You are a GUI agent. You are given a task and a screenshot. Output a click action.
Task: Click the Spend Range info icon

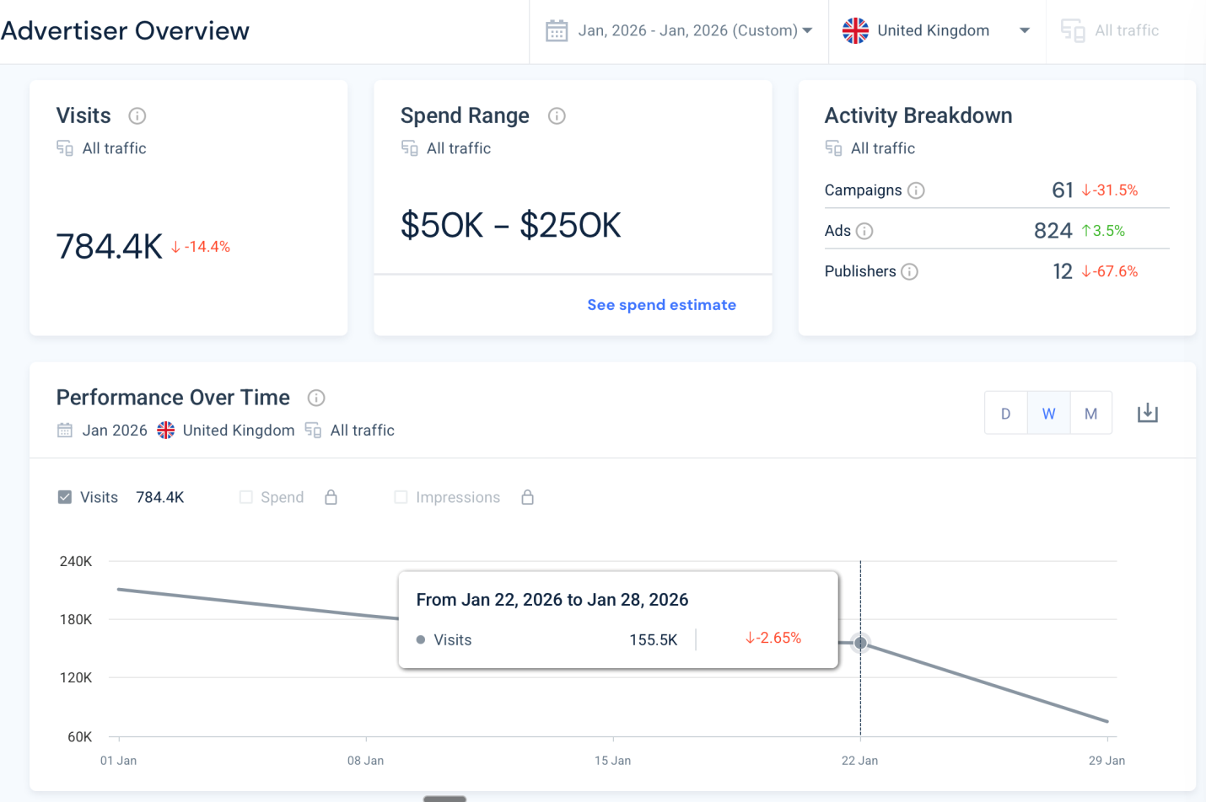557,116
